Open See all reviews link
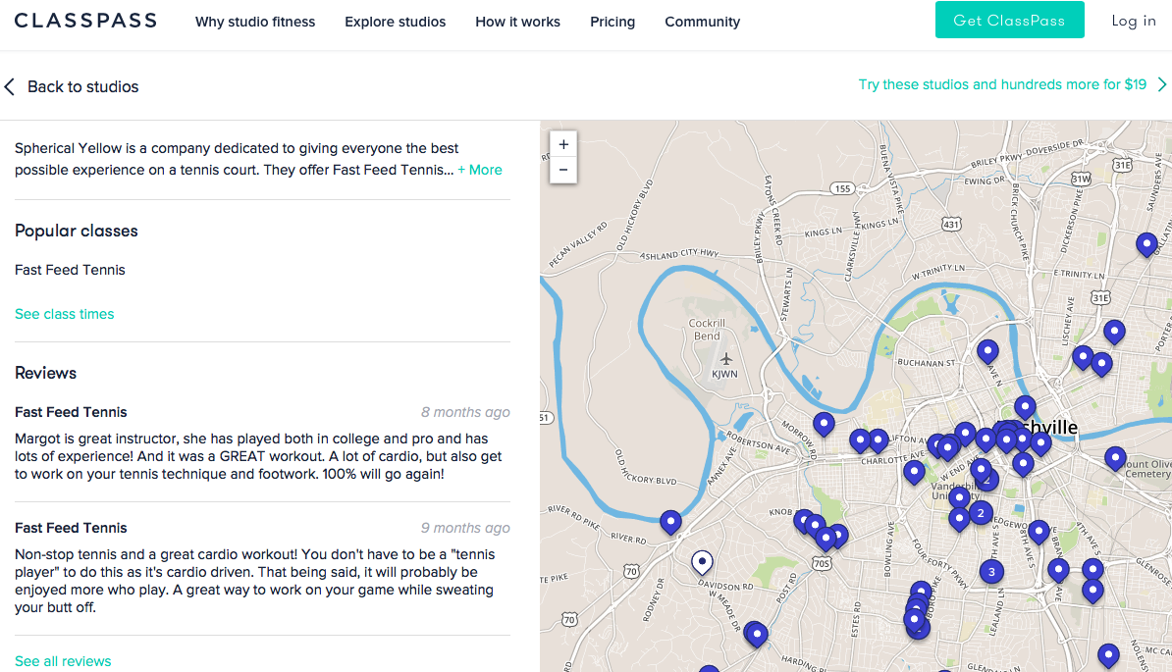Screen dimensions: 1172x672 coord(63,661)
